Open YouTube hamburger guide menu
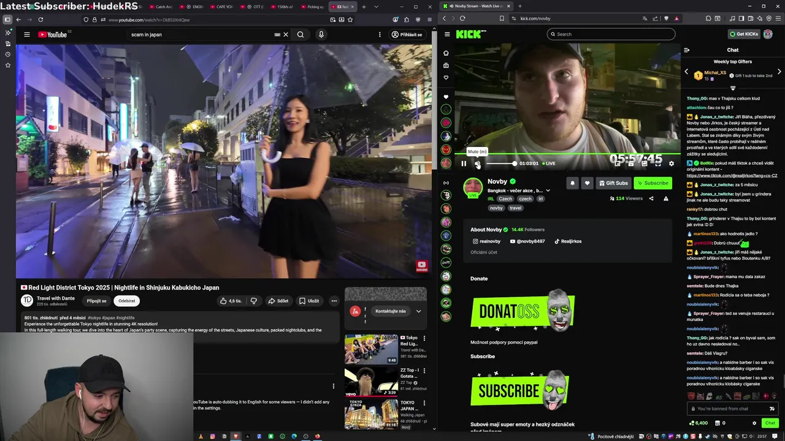785x441 pixels. coord(27,34)
